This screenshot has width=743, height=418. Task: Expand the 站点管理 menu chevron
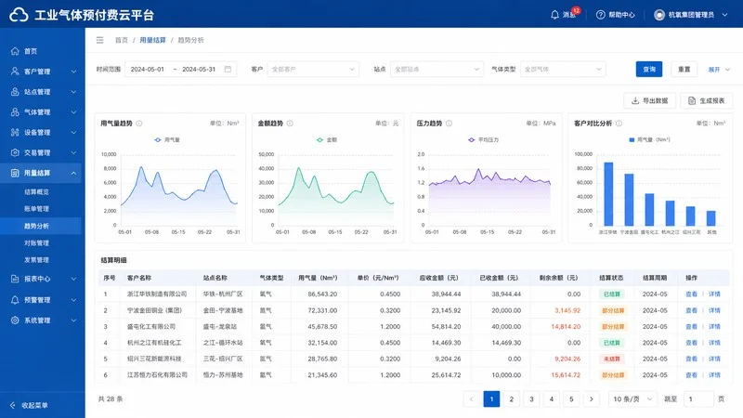73,92
